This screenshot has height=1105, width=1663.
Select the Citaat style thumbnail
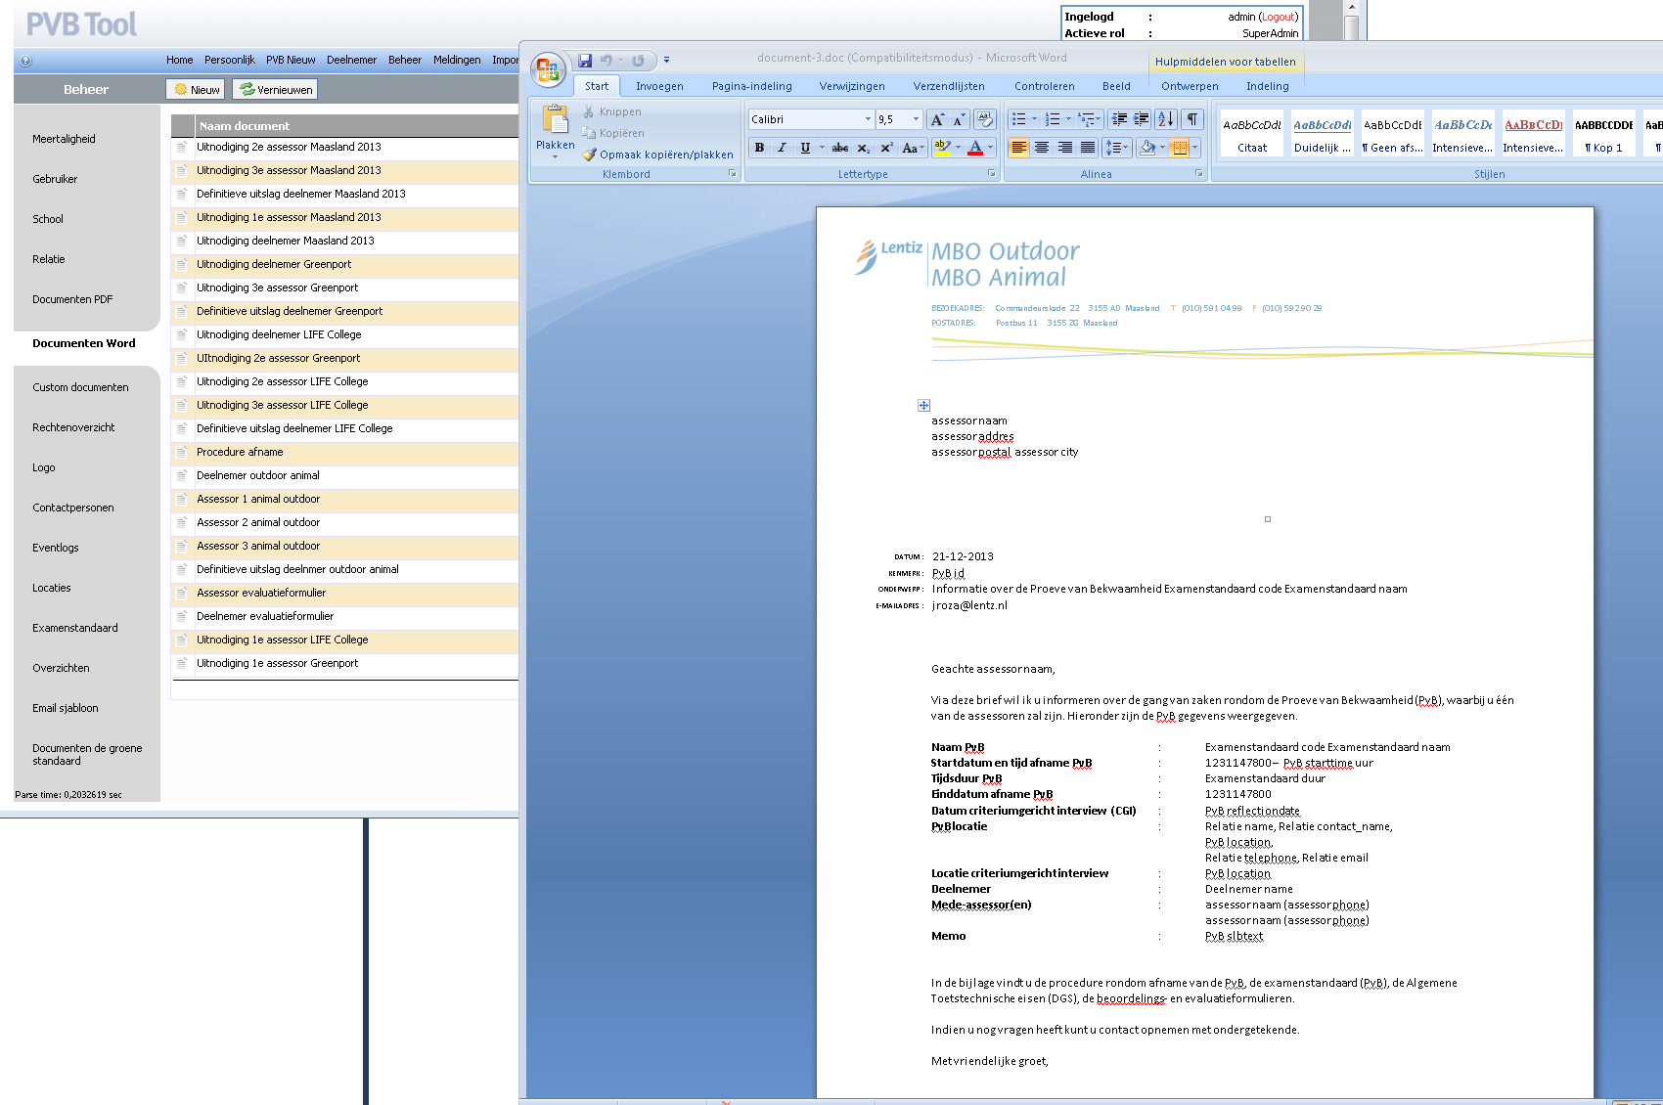coord(1252,135)
